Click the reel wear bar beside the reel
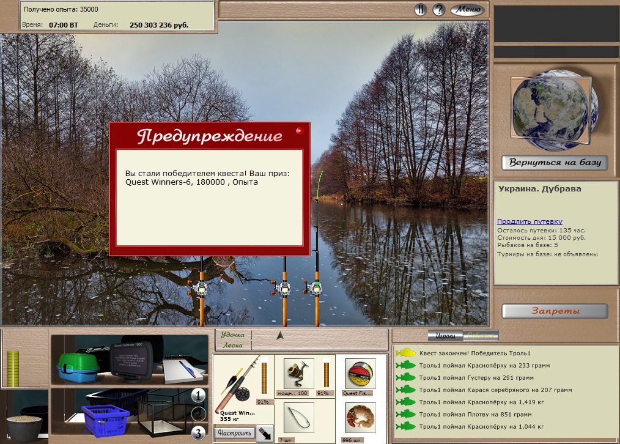 [x=327, y=374]
